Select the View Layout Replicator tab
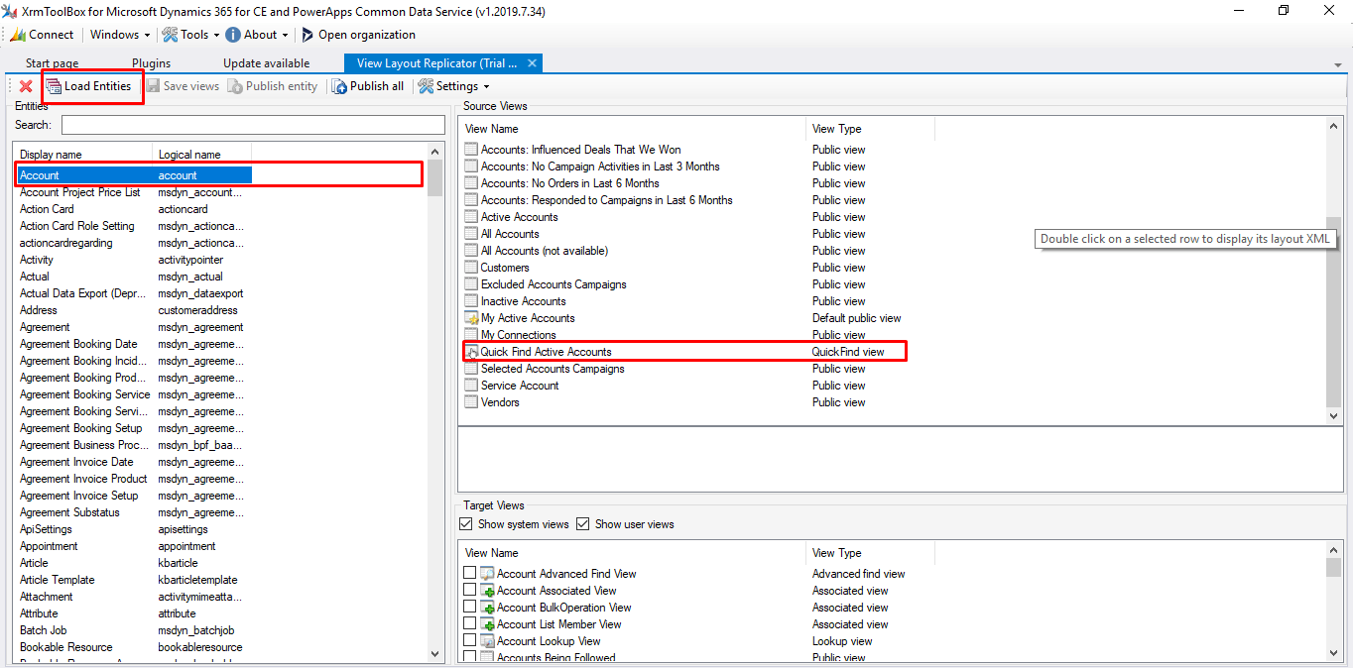This screenshot has width=1353, height=668. click(436, 63)
